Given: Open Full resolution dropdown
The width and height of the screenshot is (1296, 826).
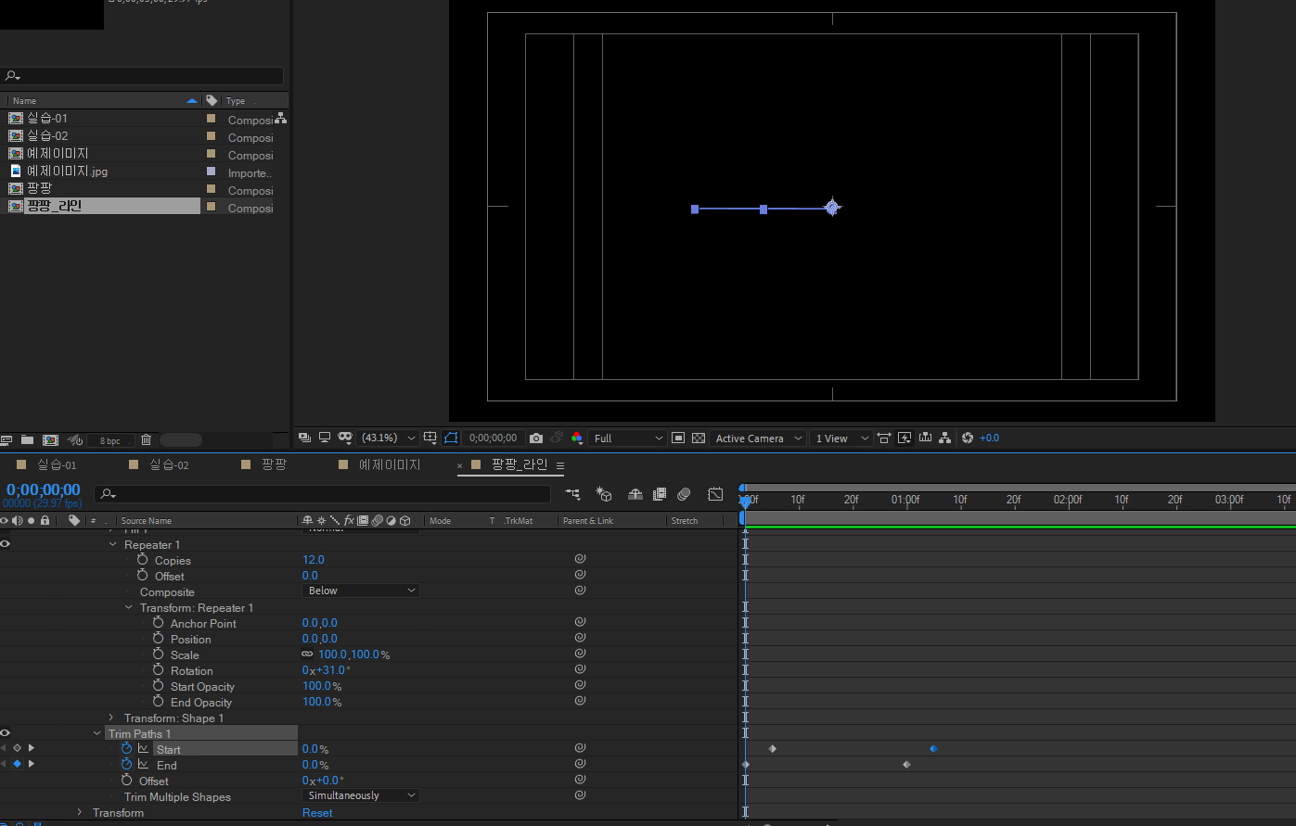Looking at the screenshot, I should 628,438.
